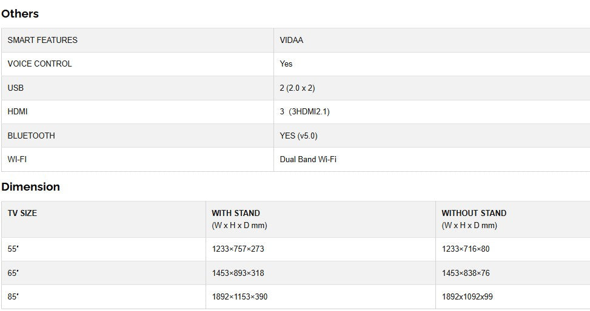Click the Dimension section heading
Screen dimensions: 590x311
30,186
